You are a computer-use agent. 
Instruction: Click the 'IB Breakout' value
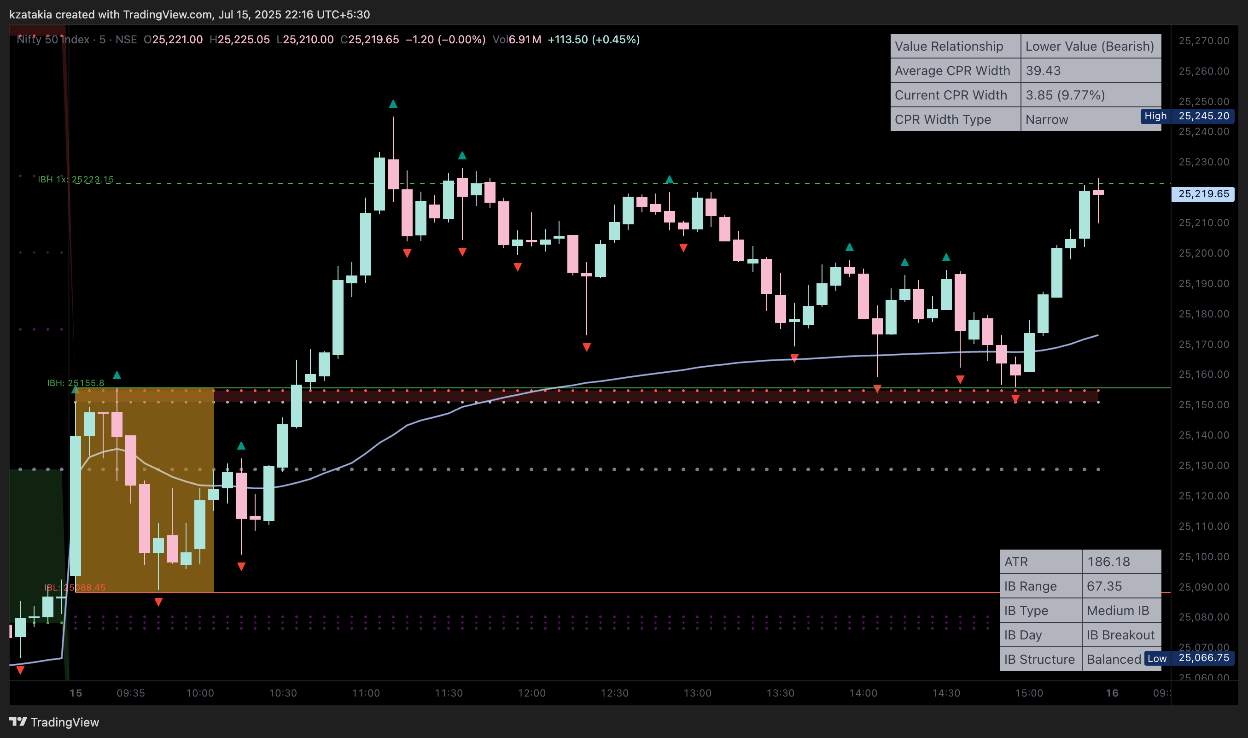[1122, 634]
